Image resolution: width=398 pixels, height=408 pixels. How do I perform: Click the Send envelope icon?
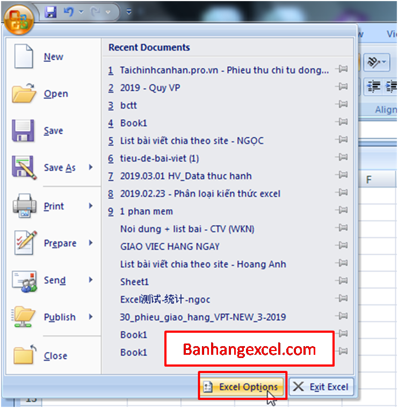tap(24, 281)
